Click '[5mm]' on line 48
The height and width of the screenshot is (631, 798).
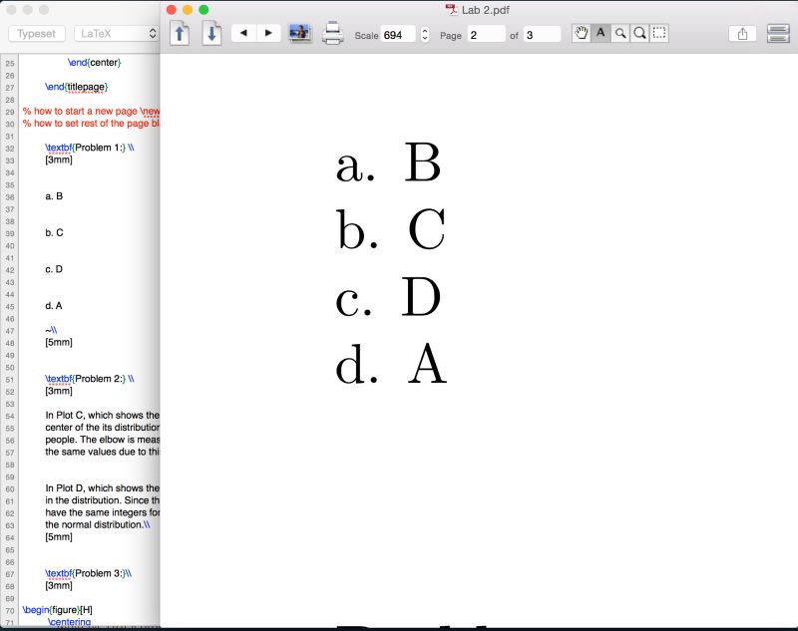(59, 342)
